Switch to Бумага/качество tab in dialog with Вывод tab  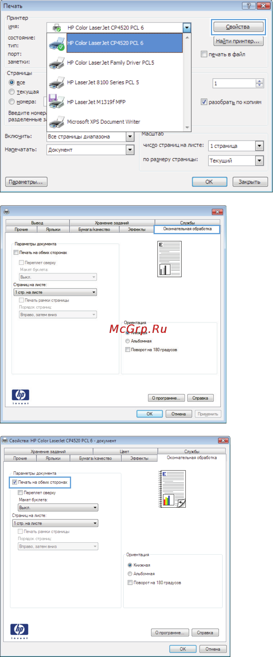point(94,230)
